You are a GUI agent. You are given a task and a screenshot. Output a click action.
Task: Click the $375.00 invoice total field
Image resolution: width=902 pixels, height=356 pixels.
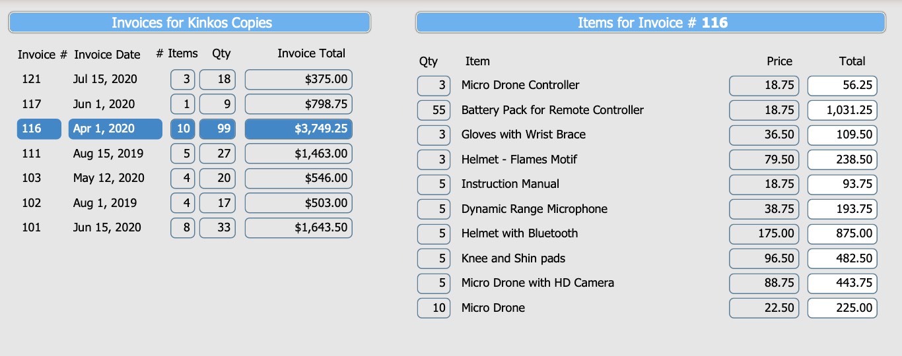(x=298, y=79)
